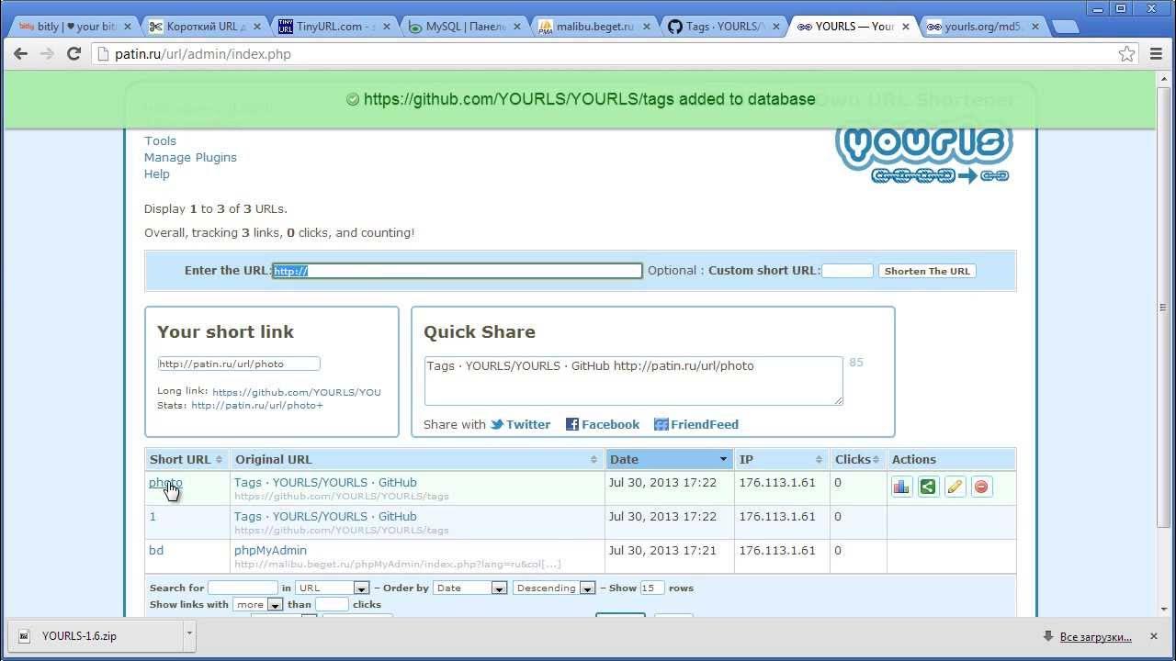Open the Tools link
1176x661 pixels.
(x=160, y=140)
